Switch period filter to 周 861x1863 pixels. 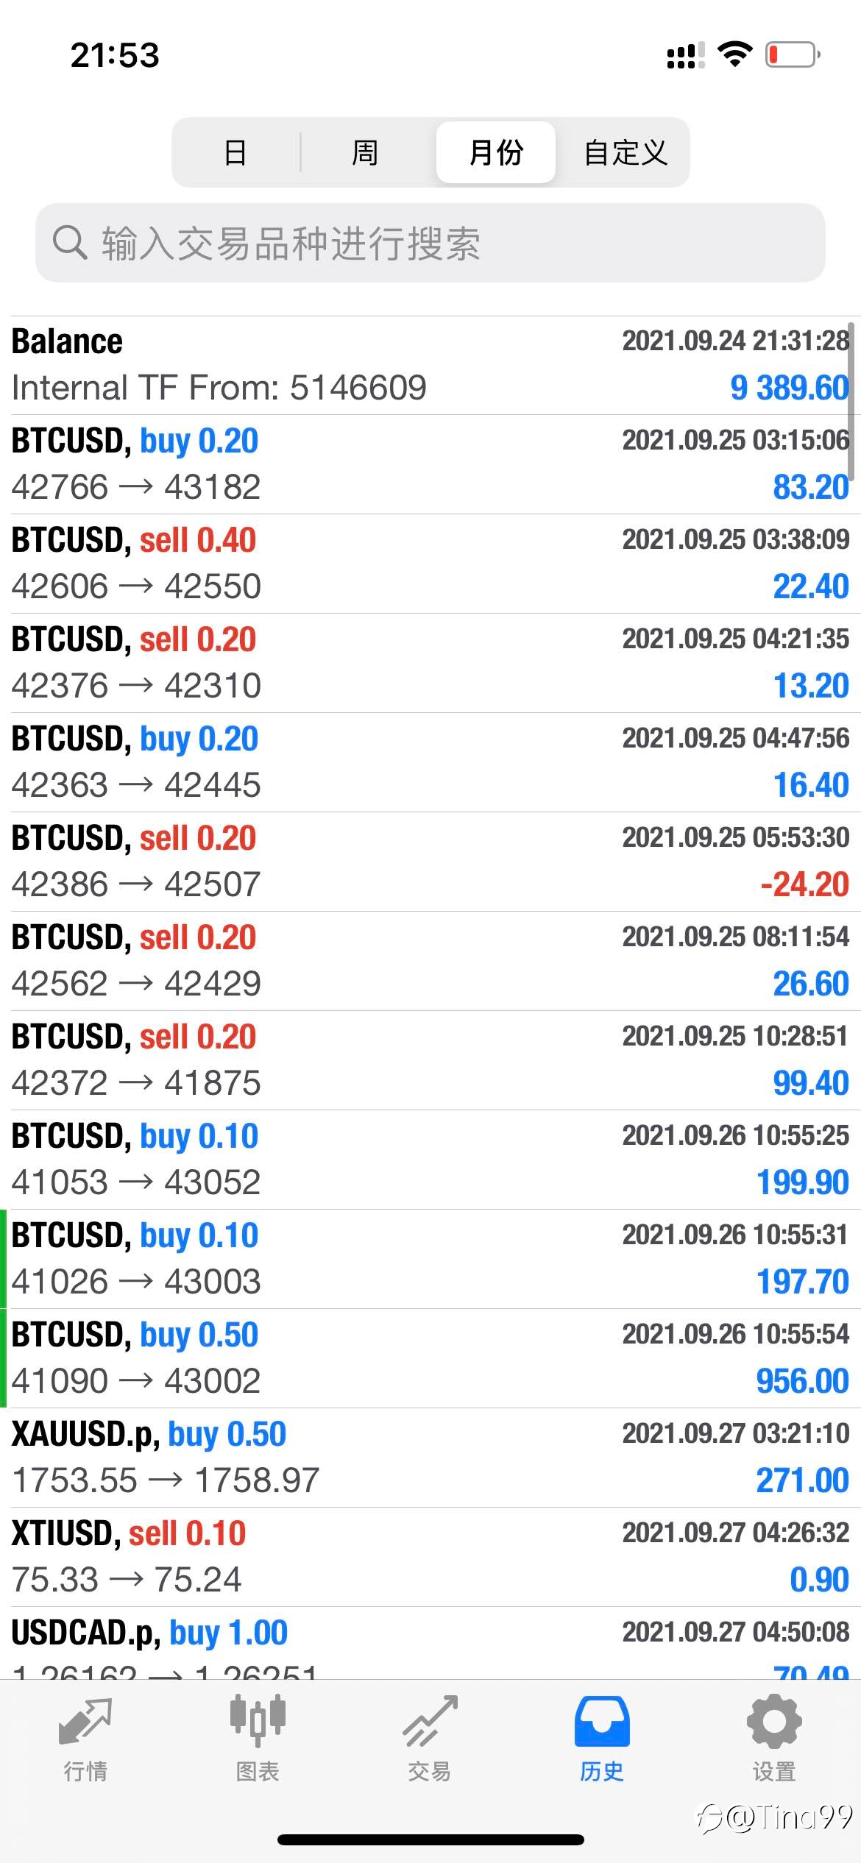click(x=365, y=152)
